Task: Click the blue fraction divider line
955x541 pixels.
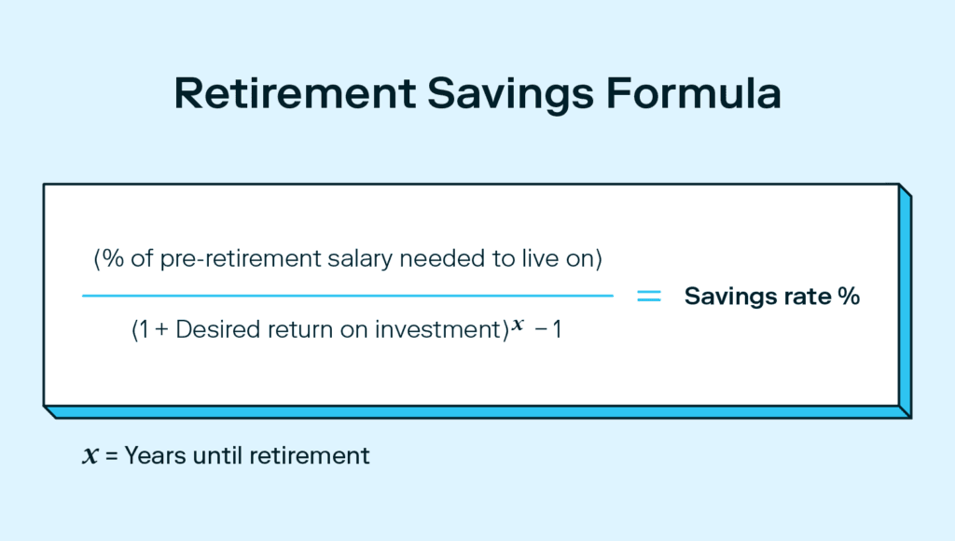Action: click(x=347, y=296)
